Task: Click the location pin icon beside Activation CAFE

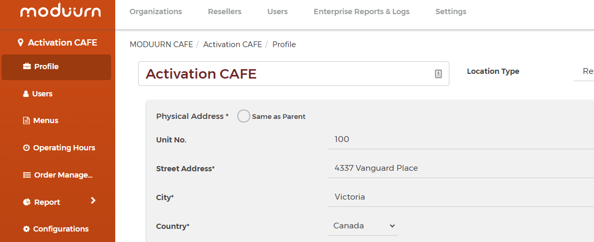Action: 21,42
